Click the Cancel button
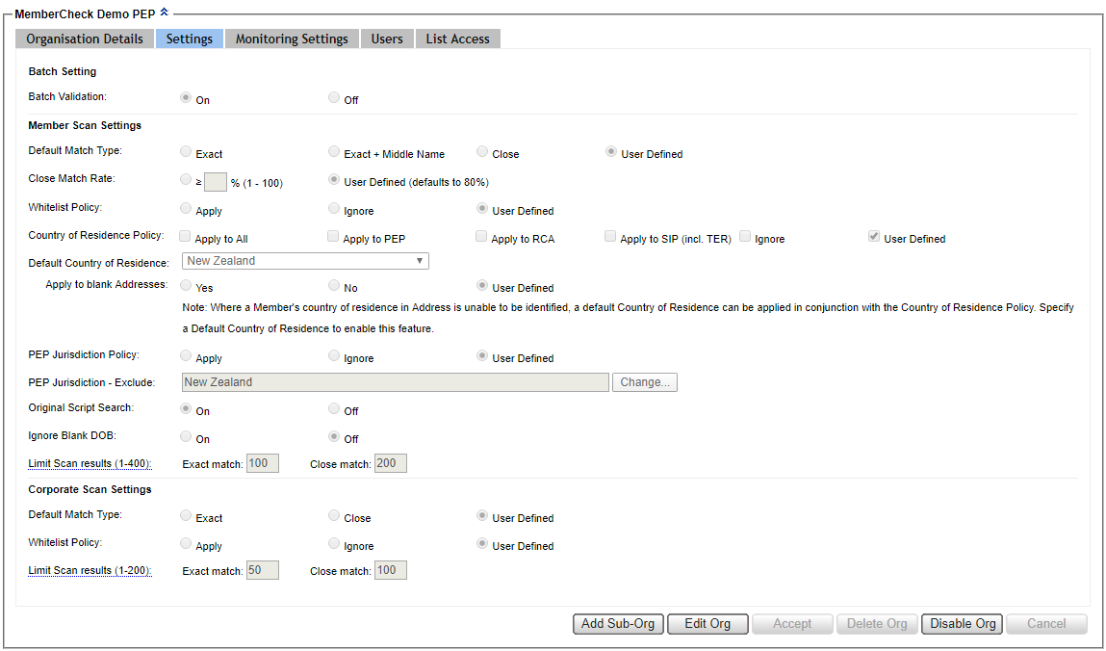Image resolution: width=1106 pixels, height=651 pixels. coord(1046,623)
